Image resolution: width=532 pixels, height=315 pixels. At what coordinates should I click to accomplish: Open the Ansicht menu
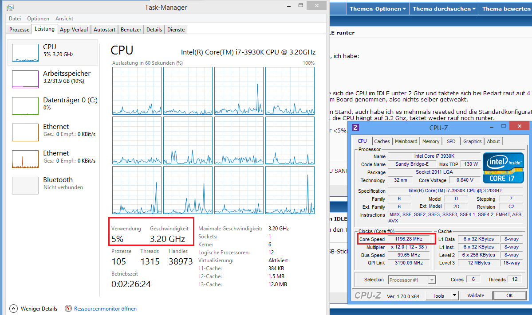[x=64, y=19]
